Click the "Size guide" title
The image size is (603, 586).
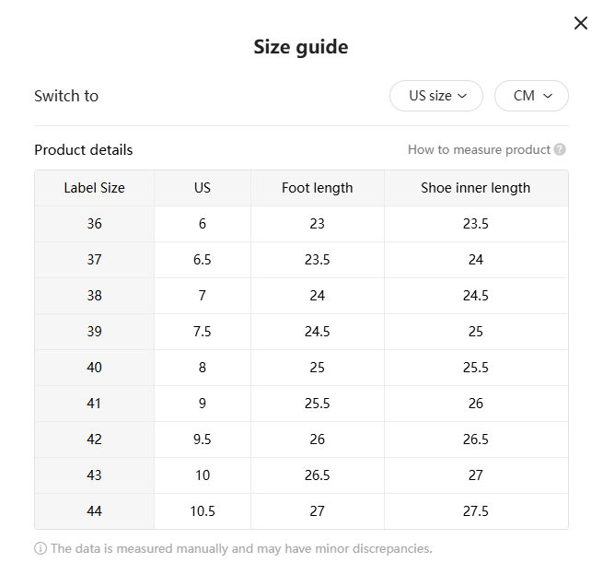click(x=301, y=47)
